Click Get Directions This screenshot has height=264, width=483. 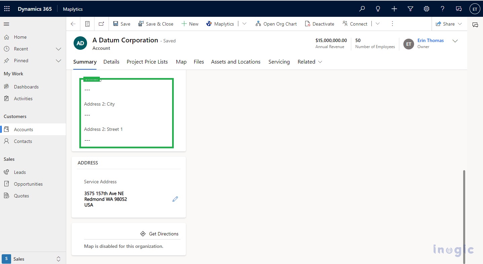click(159, 234)
